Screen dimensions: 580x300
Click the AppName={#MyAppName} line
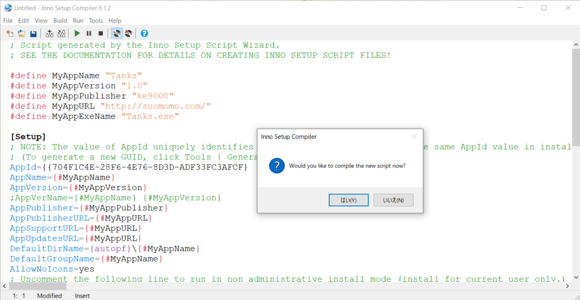62,177
